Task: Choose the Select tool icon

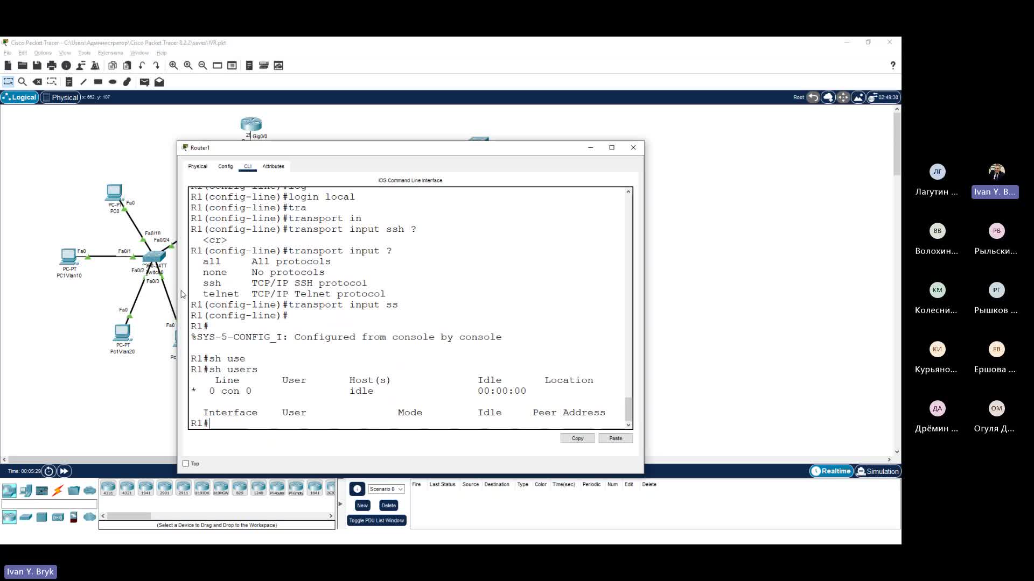Action: (x=8, y=82)
